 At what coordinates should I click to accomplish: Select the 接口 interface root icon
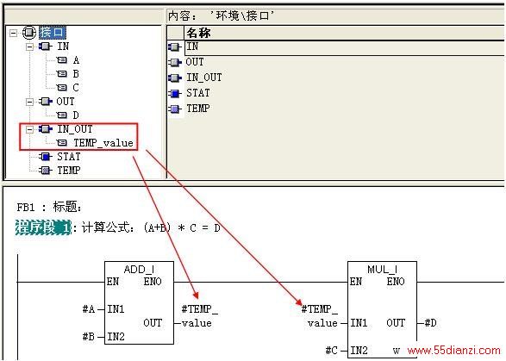coord(29,32)
